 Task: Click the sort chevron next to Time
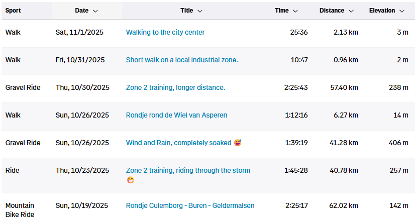295,11
